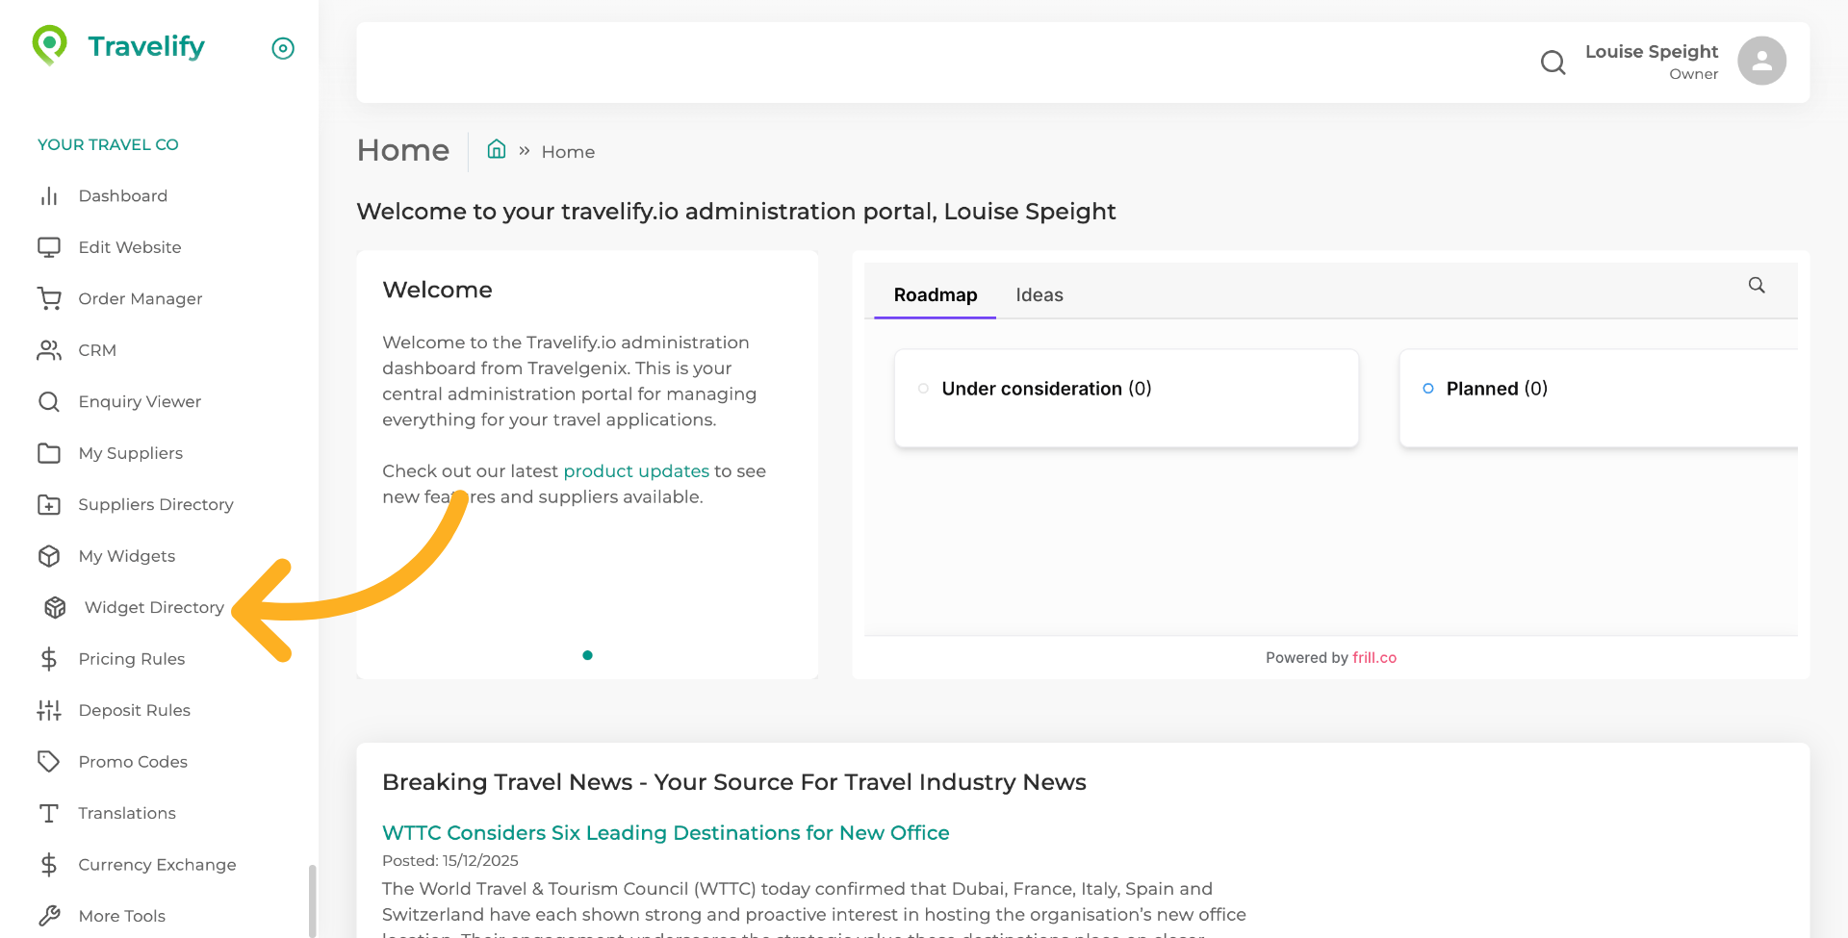This screenshot has width=1848, height=938.
Task: Click the Louise Speight account name
Action: [1652, 52]
